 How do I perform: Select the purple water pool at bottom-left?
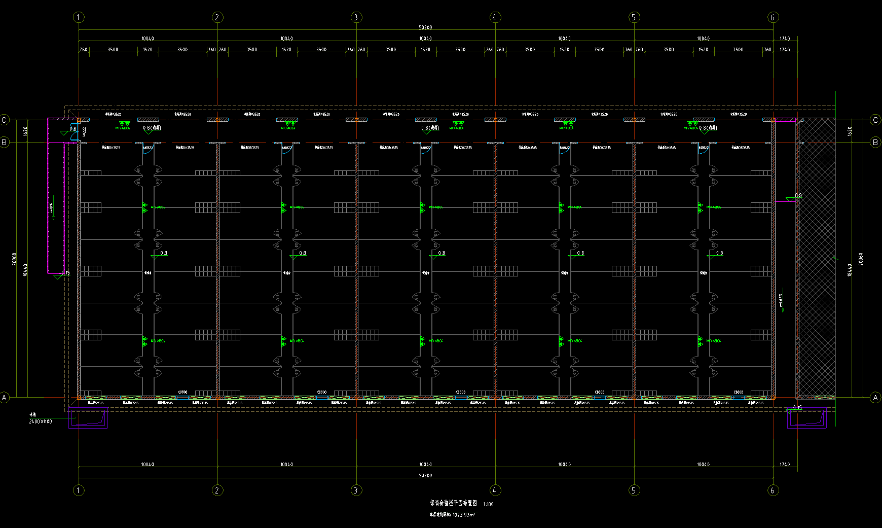[x=88, y=418]
